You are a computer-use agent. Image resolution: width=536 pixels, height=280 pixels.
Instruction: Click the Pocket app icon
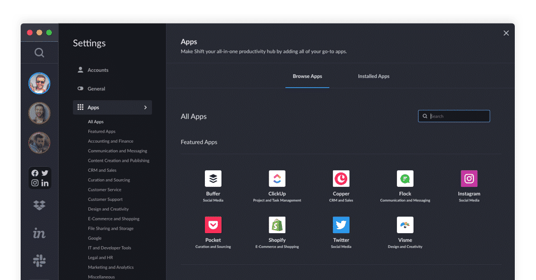(213, 225)
